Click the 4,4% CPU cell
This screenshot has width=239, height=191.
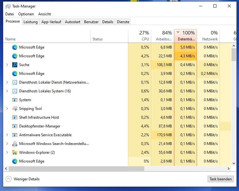point(140,126)
